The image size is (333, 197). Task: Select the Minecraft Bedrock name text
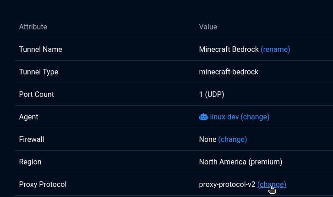coord(229,50)
